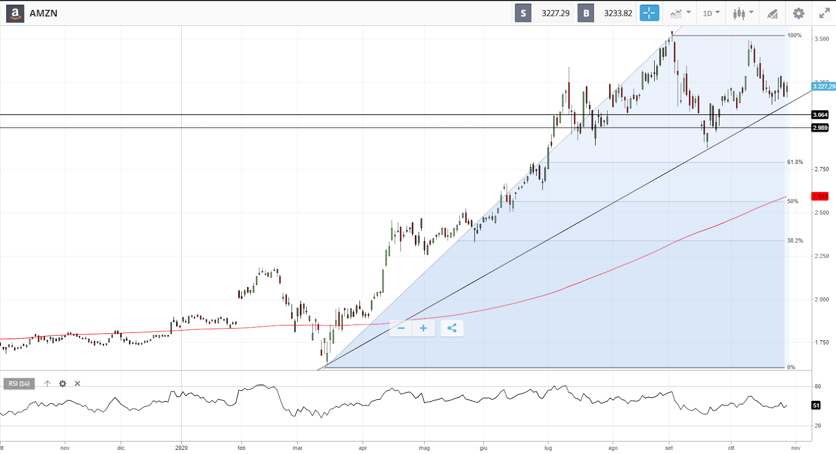Click the 38.2% Fibonacci level label

795,241
